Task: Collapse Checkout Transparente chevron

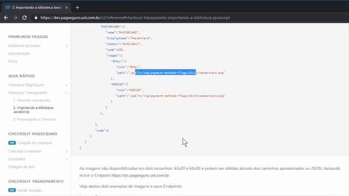Action: [x=67, y=93]
